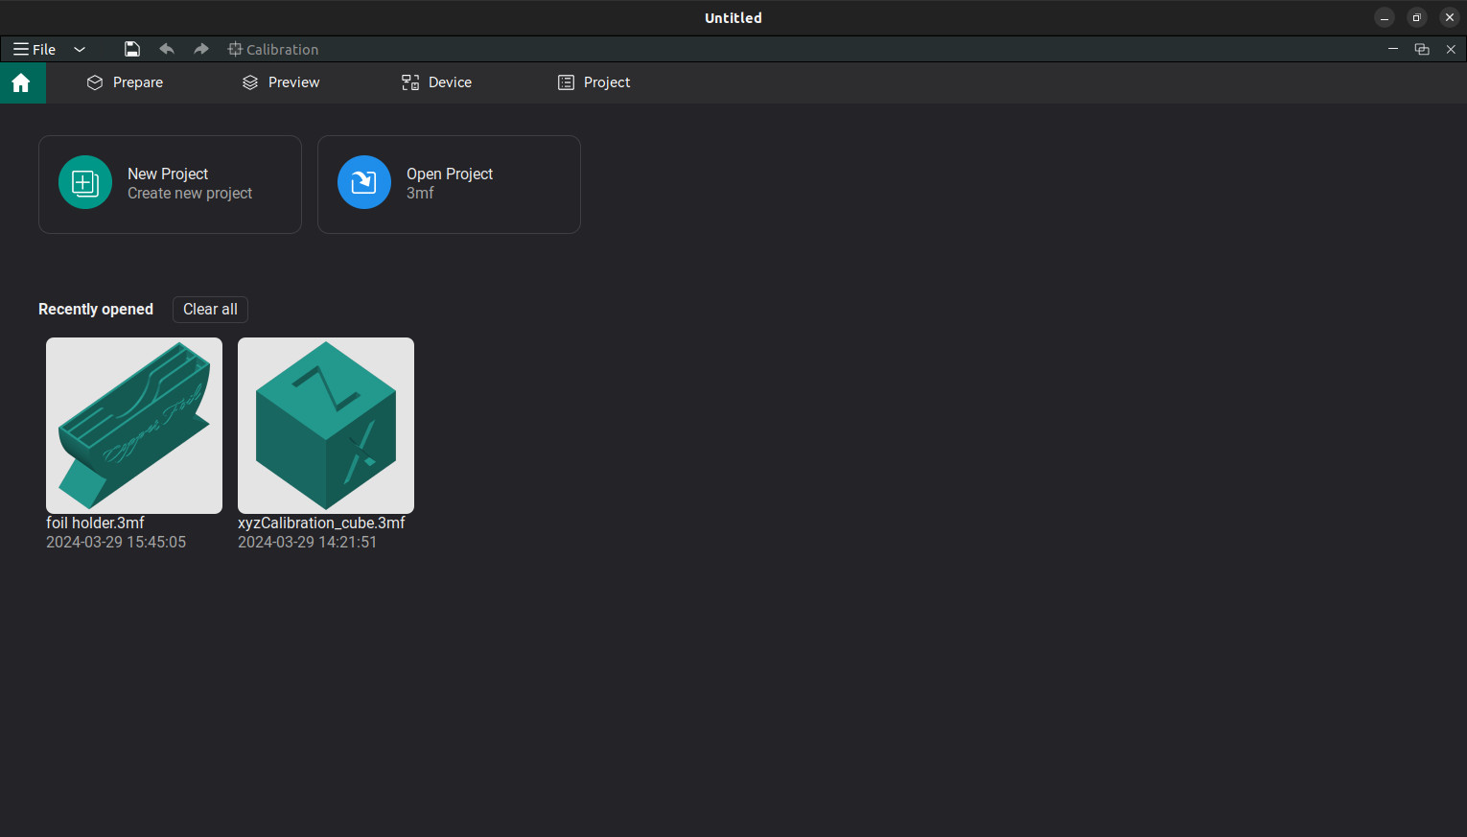Viewport: 1467px width, 837px height.
Task: Switch to the Preview tab
Action: coord(281,82)
